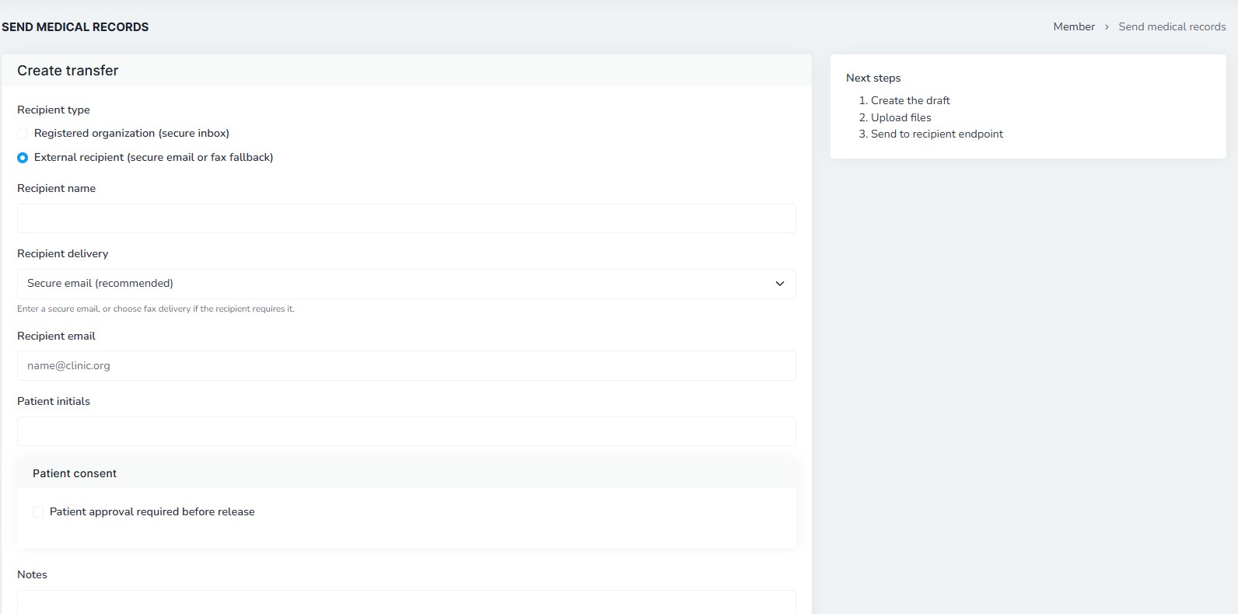Click the SEND MEDICAL RECORDS page title
This screenshot has height=614, width=1238.
(x=75, y=26)
